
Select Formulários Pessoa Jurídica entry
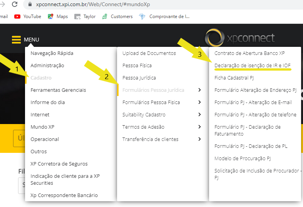pos(153,90)
